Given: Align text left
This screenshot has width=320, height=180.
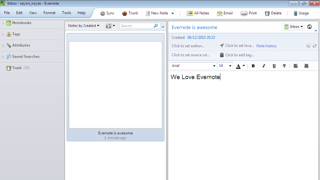Looking at the screenshot, I should click(x=296, y=66).
